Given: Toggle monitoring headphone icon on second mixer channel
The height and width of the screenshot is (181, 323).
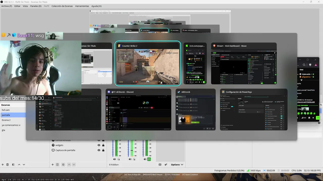Looking at the screenshot, I should point(134,159).
